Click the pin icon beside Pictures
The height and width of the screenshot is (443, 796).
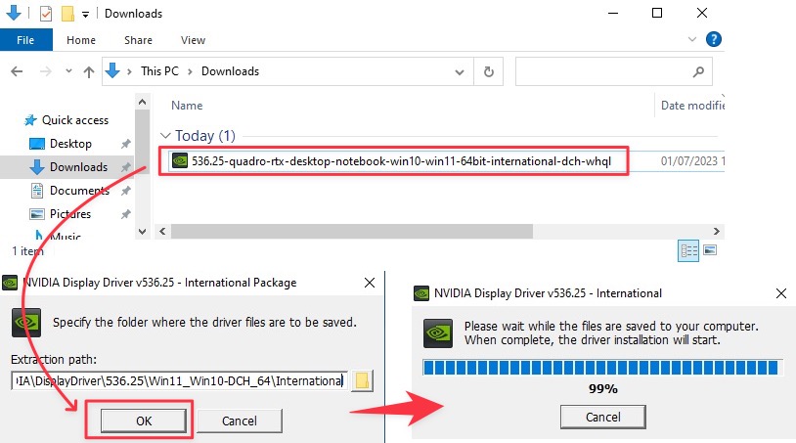point(125,214)
